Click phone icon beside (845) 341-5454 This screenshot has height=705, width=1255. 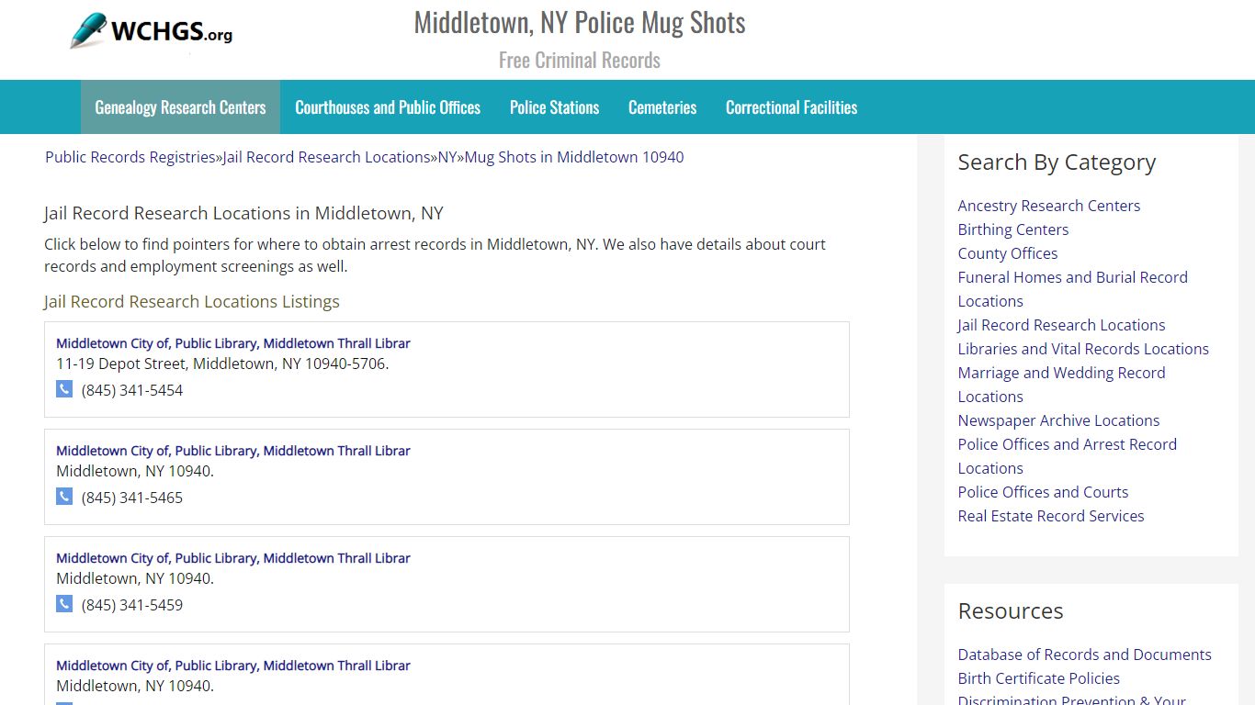tap(64, 389)
